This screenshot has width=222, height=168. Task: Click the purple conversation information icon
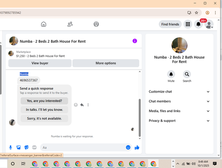click(135, 41)
